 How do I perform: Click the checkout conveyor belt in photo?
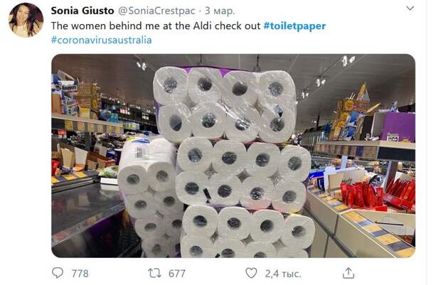pos(86,214)
